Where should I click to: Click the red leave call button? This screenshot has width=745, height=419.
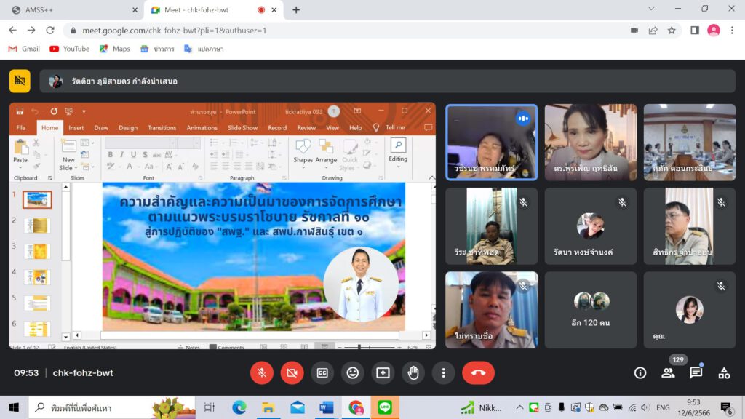[478, 372]
